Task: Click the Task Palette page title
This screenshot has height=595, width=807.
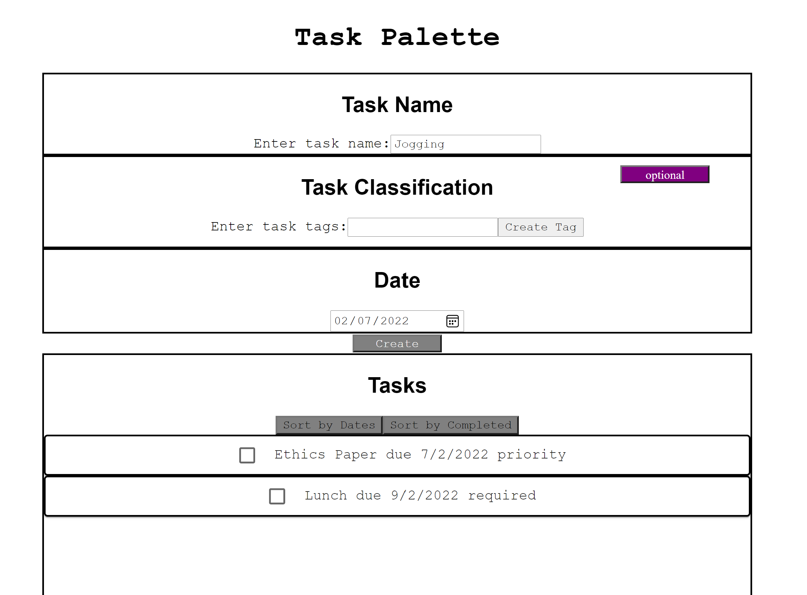Action: click(x=397, y=37)
